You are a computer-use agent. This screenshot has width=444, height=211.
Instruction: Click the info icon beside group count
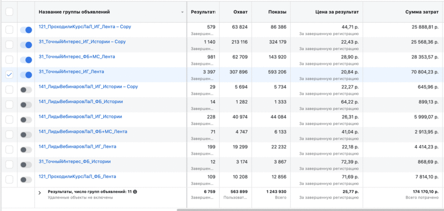click(x=135, y=191)
